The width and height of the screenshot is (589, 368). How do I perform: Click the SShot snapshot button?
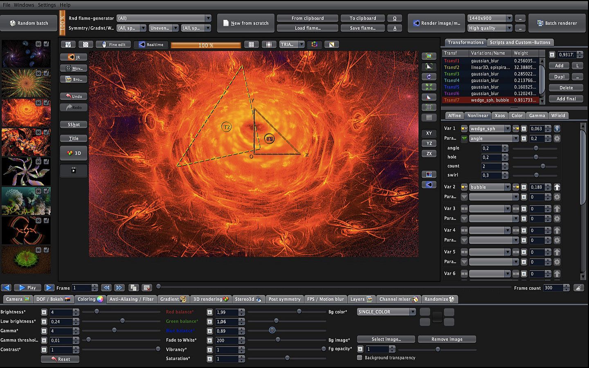click(x=74, y=125)
